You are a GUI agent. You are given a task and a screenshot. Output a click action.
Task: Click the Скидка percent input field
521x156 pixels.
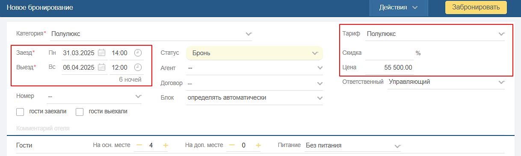[x=389, y=53]
